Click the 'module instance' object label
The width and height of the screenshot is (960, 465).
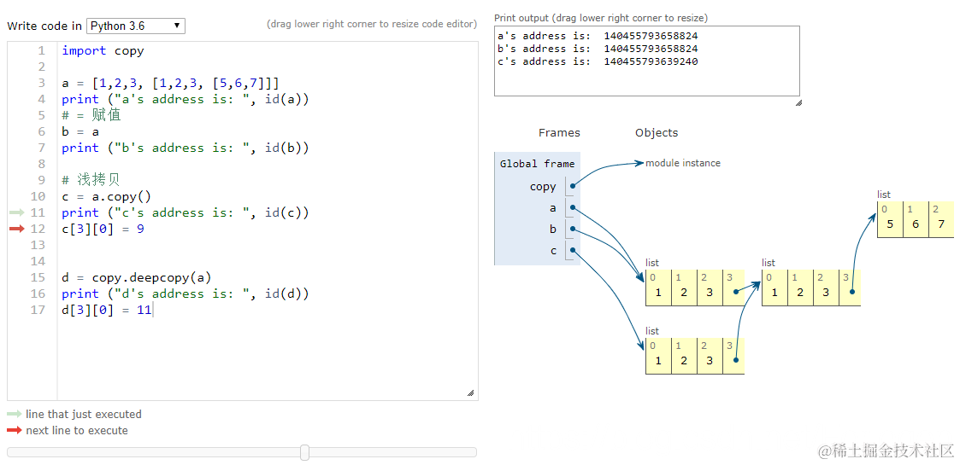click(683, 163)
